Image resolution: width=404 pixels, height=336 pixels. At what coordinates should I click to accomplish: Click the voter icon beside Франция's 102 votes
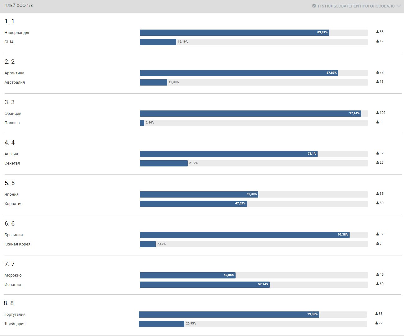(378, 113)
